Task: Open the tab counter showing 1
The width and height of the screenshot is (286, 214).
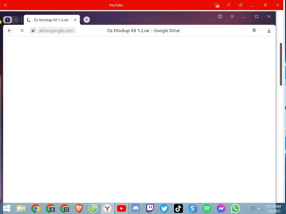Action: pos(8,20)
